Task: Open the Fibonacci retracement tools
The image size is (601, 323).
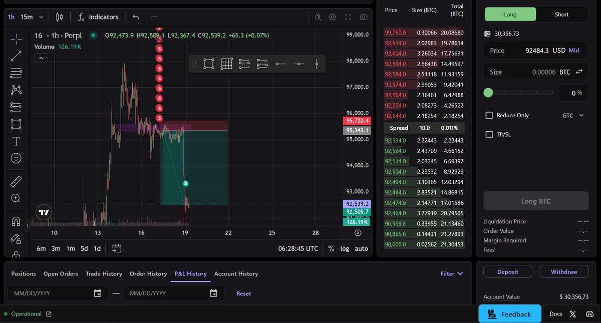Action: 16,73
